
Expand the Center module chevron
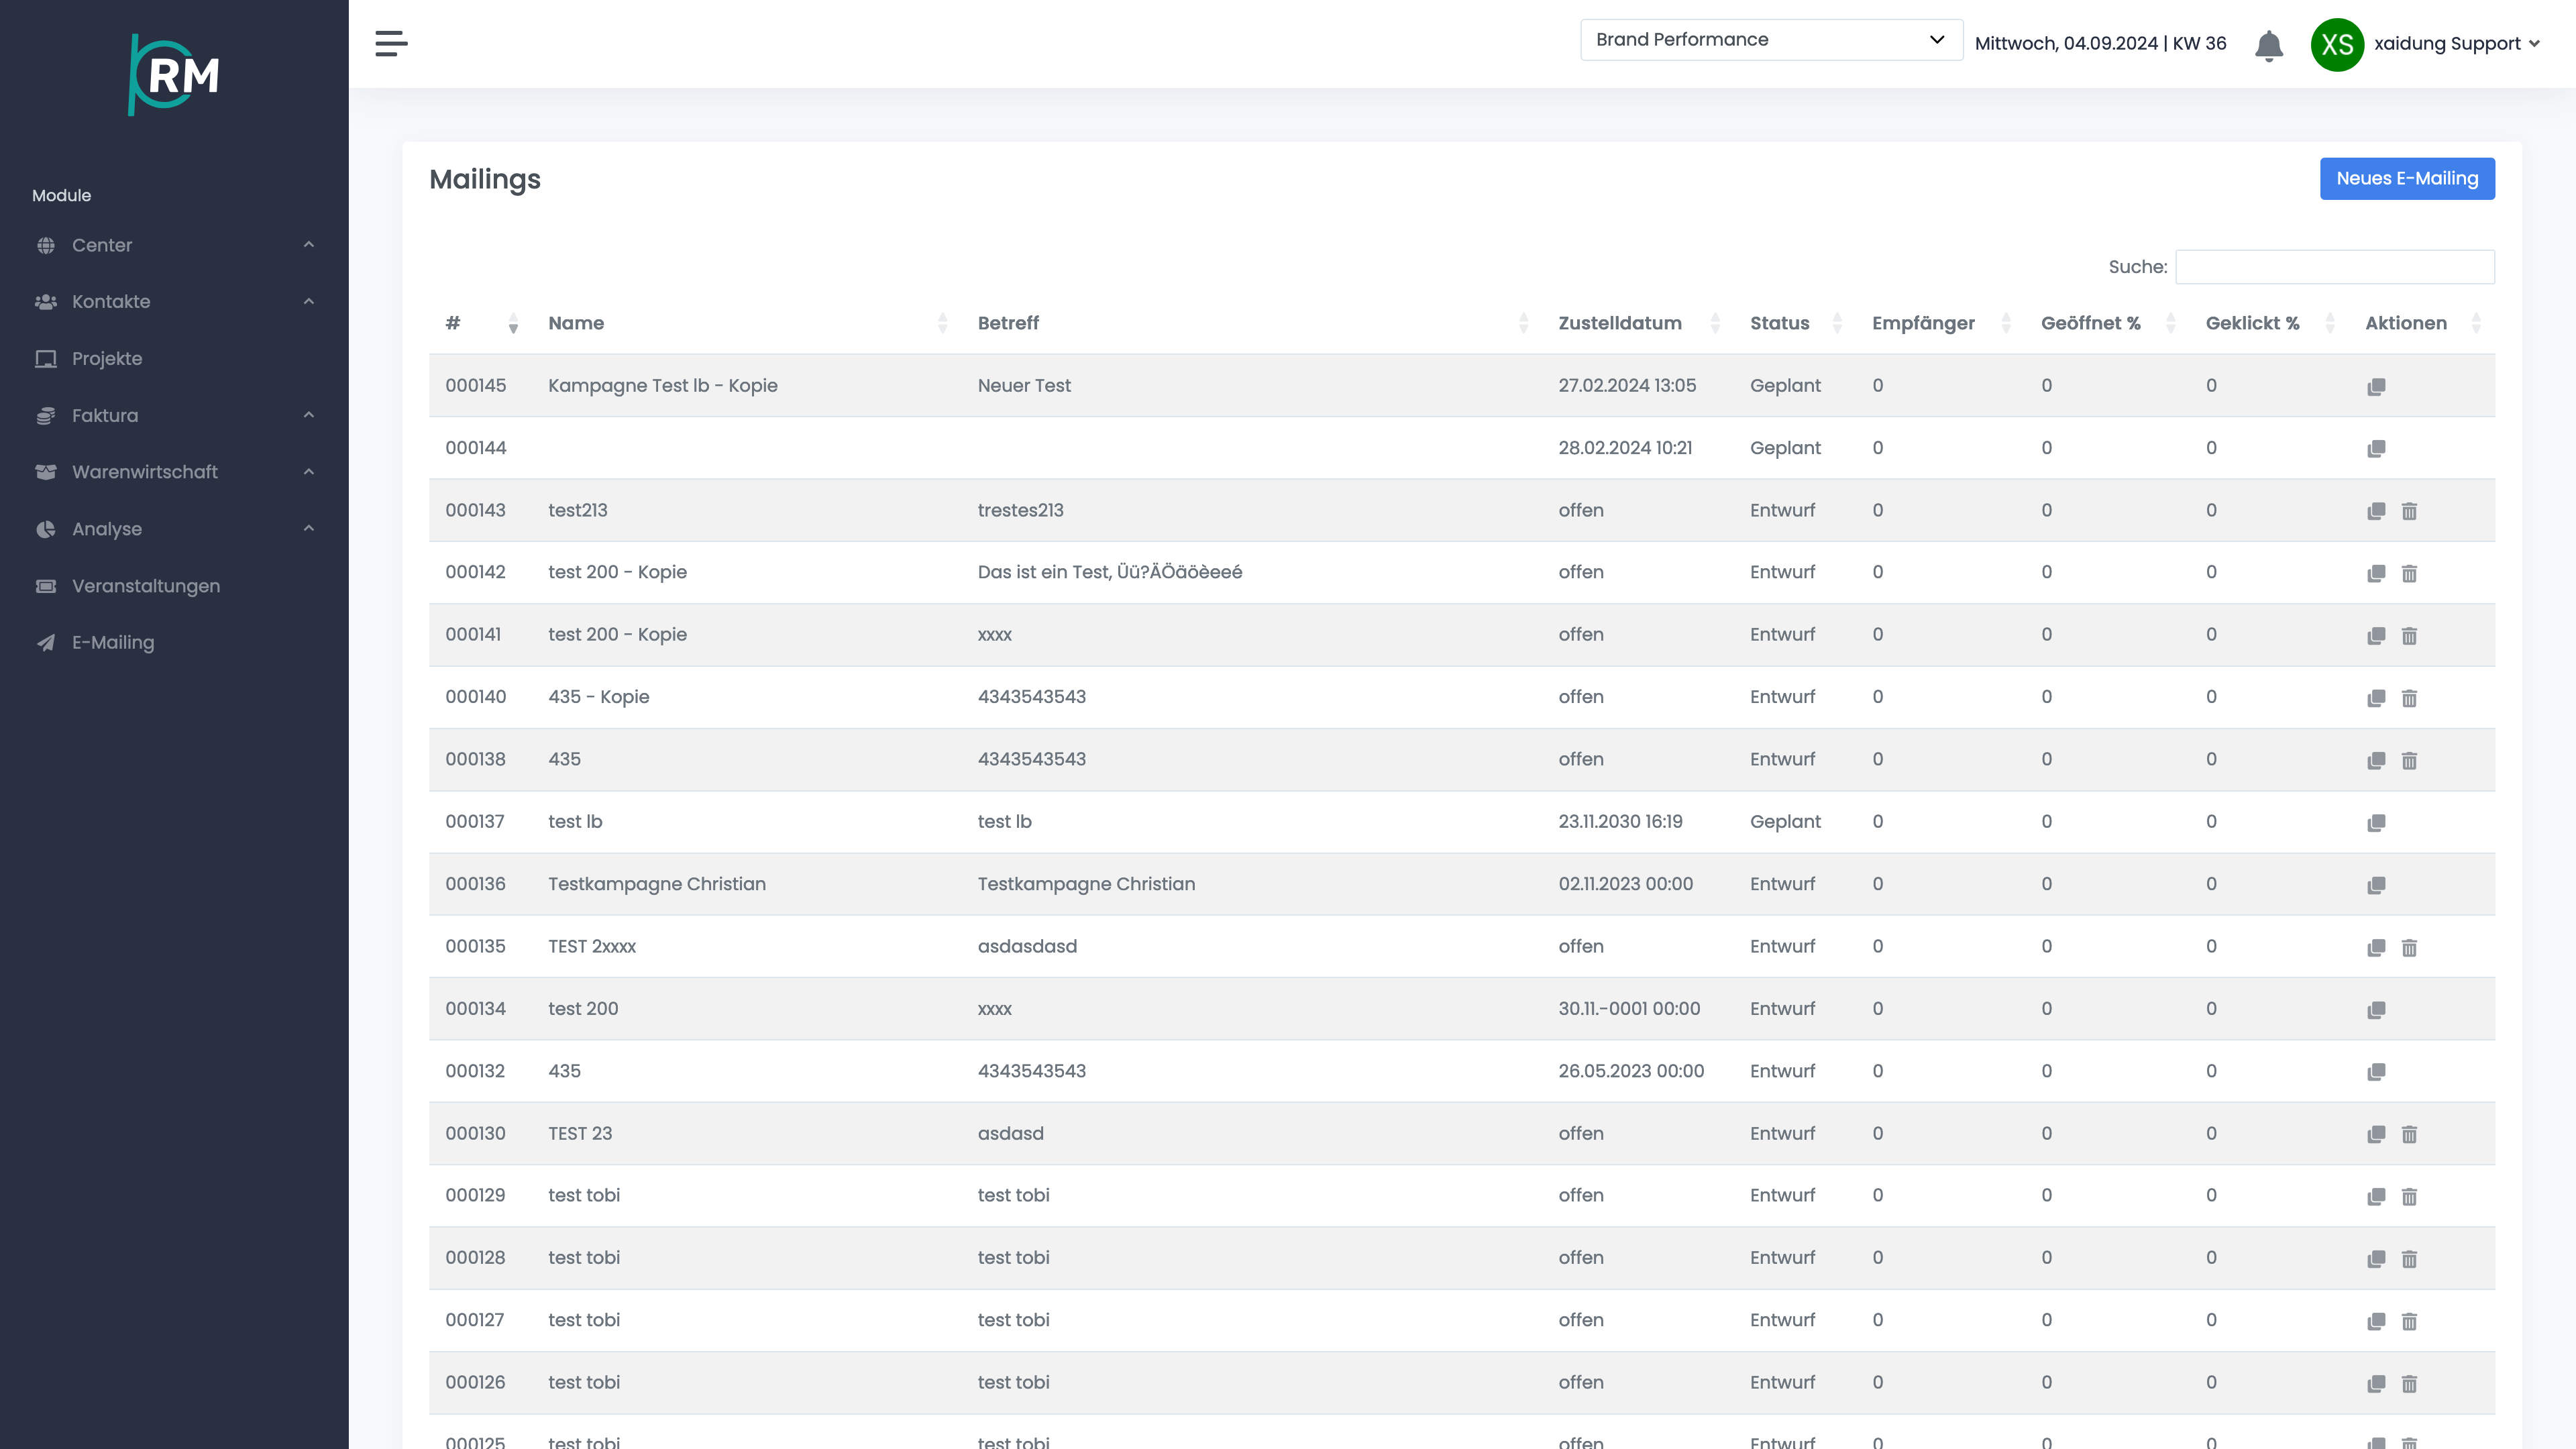click(309, 245)
